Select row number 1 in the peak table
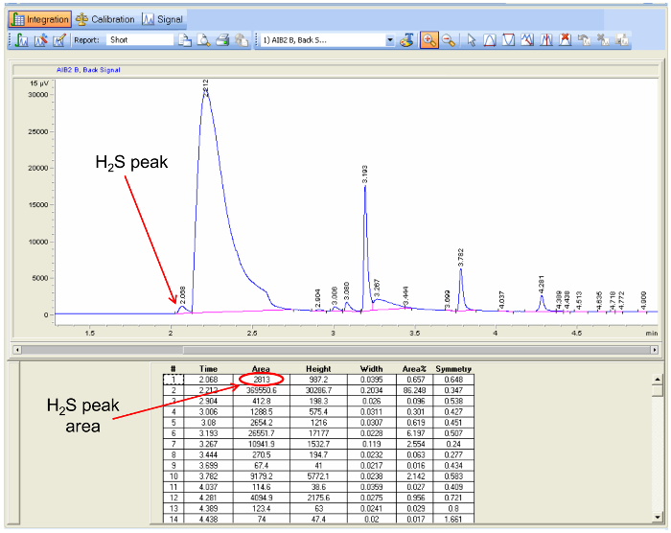Image resolution: width=671 pixels, height=533 pixels. tap(174, 380)
